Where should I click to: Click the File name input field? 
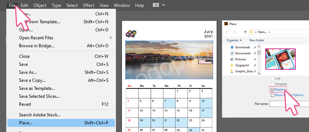289,104
